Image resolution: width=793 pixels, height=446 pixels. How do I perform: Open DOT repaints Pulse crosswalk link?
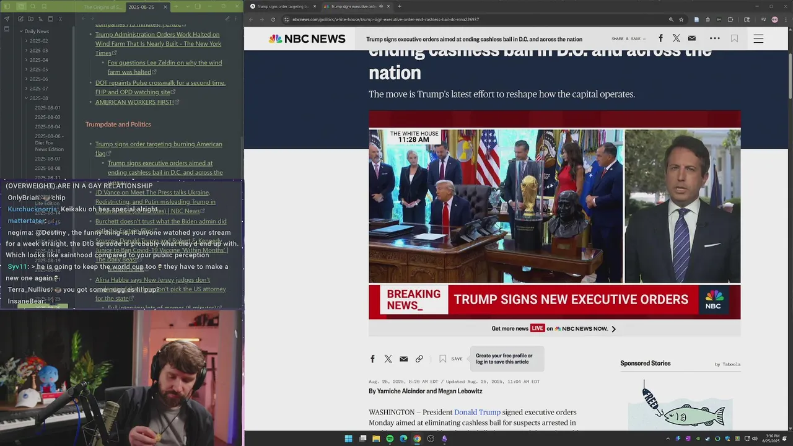click(x=160, y=87)
